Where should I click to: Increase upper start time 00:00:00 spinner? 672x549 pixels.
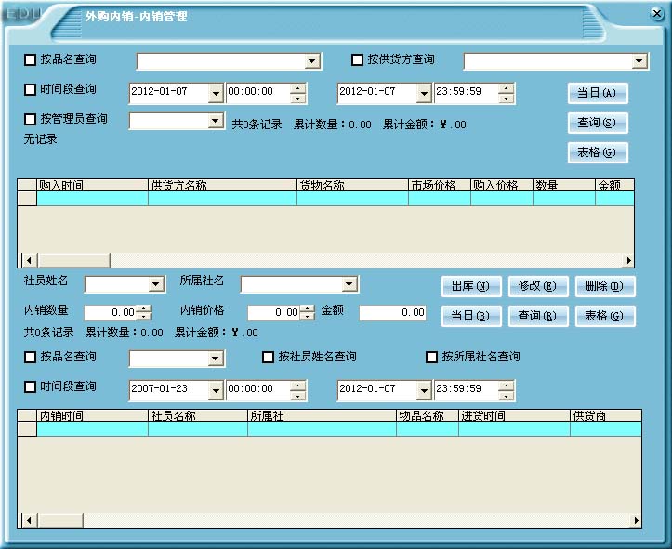[298, 88]
